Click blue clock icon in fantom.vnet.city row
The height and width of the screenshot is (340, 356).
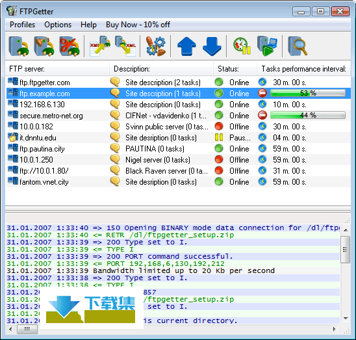pyautogui.click(x=262, y=181)
